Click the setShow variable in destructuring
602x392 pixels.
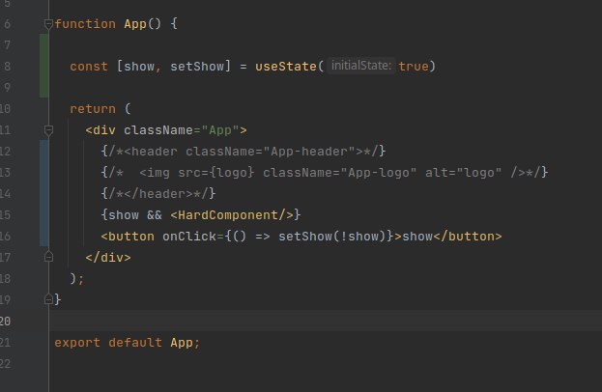point(197,67)
